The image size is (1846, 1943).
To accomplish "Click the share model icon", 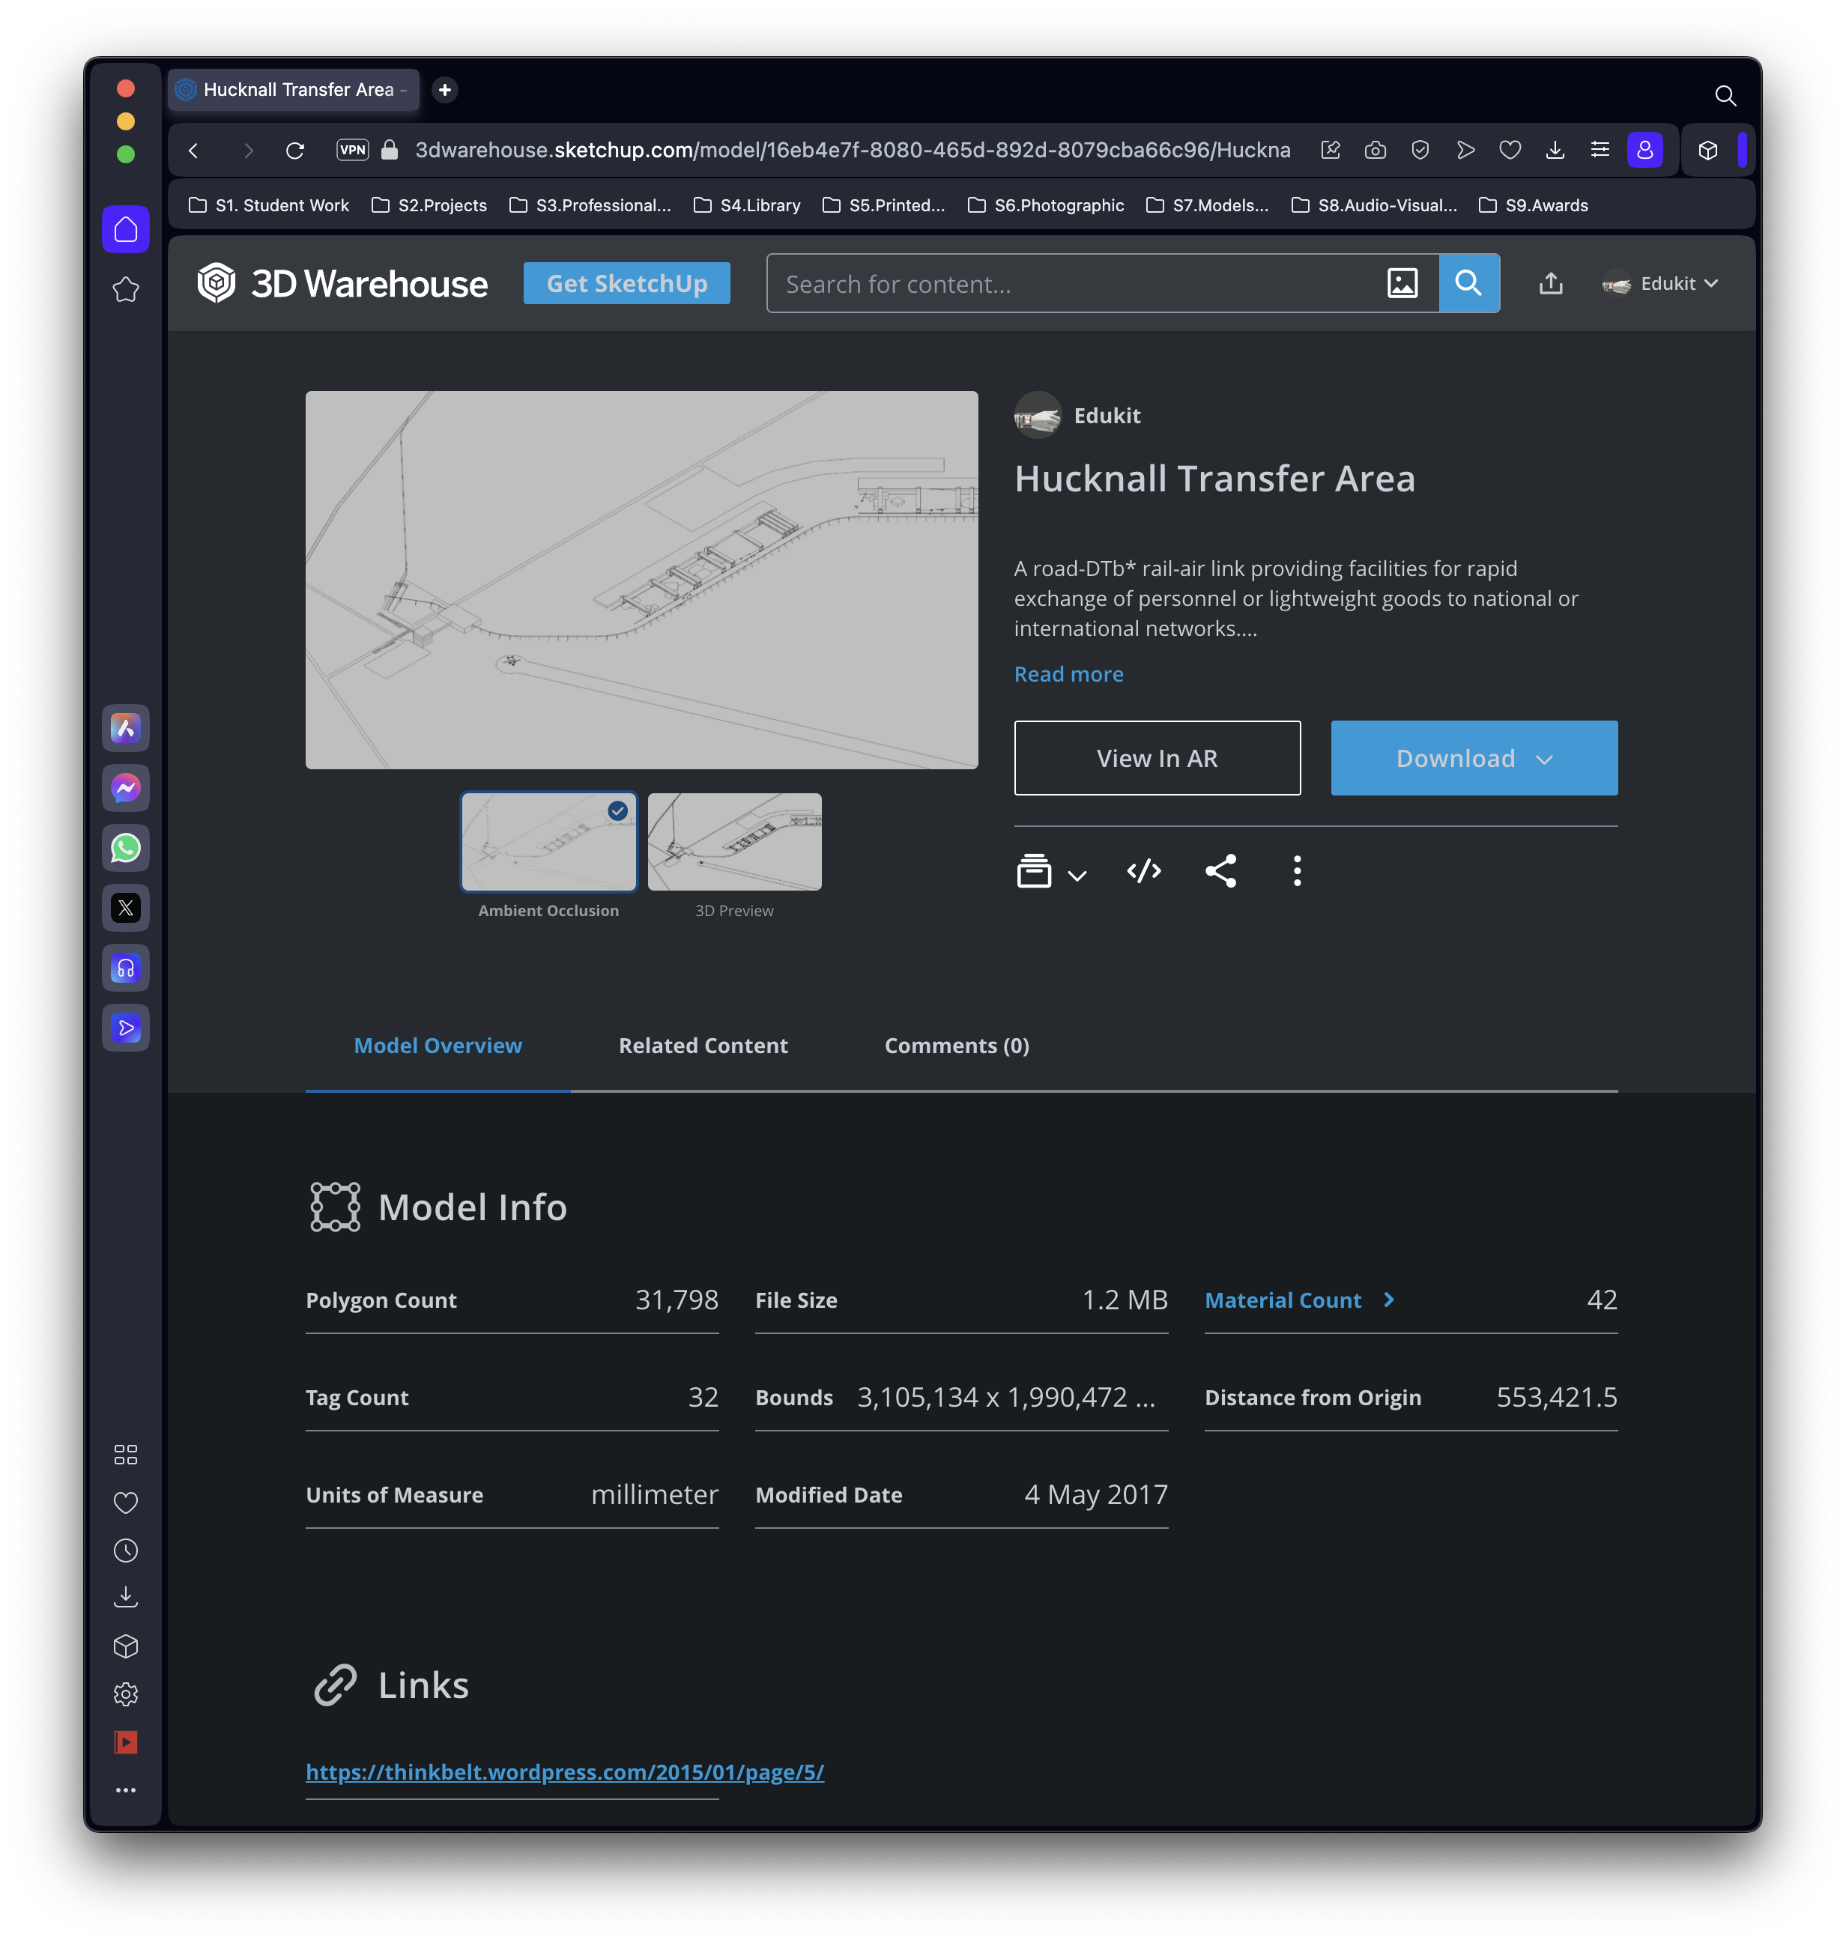I will coord(1220,870).
